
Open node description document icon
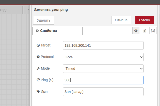point(144,31)
